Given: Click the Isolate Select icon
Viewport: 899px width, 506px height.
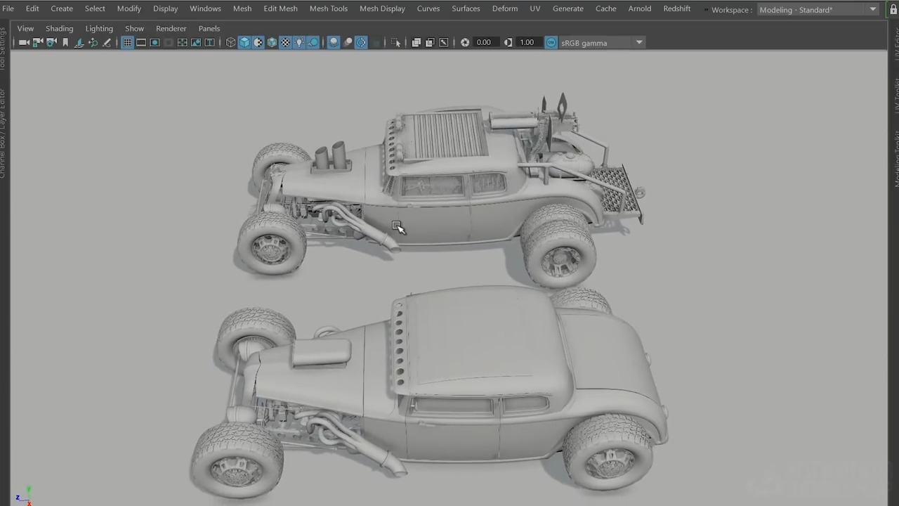Looking at the screenshot, I should pyautogui.click(x=395, y=43).
